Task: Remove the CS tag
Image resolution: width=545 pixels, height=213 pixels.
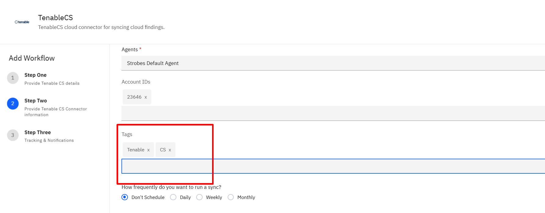Action: click(x=170, y=150)
